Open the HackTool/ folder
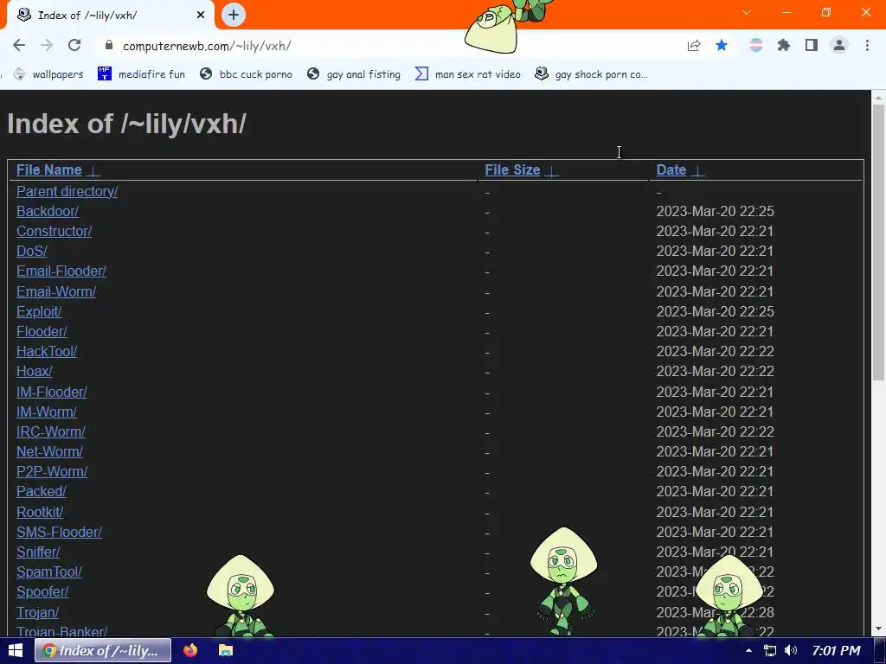Viewport: 886px width, 664px height. [x=47, y=351]
